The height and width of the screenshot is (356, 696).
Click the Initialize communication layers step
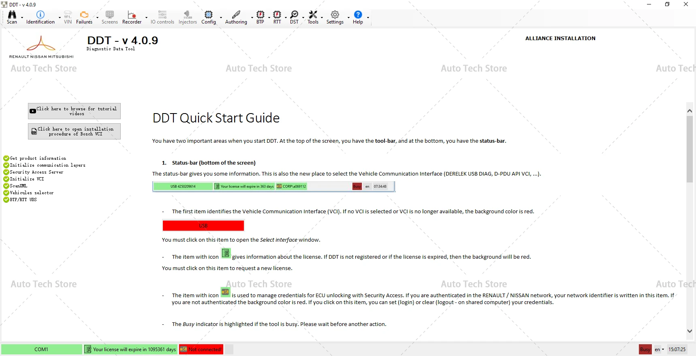tap(45, 165)
